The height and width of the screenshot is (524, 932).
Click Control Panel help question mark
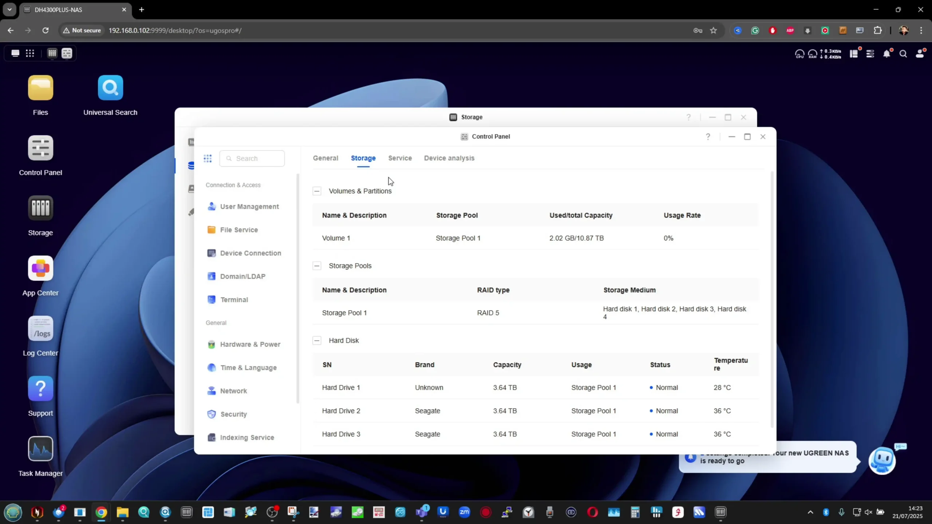click(708, 137)
